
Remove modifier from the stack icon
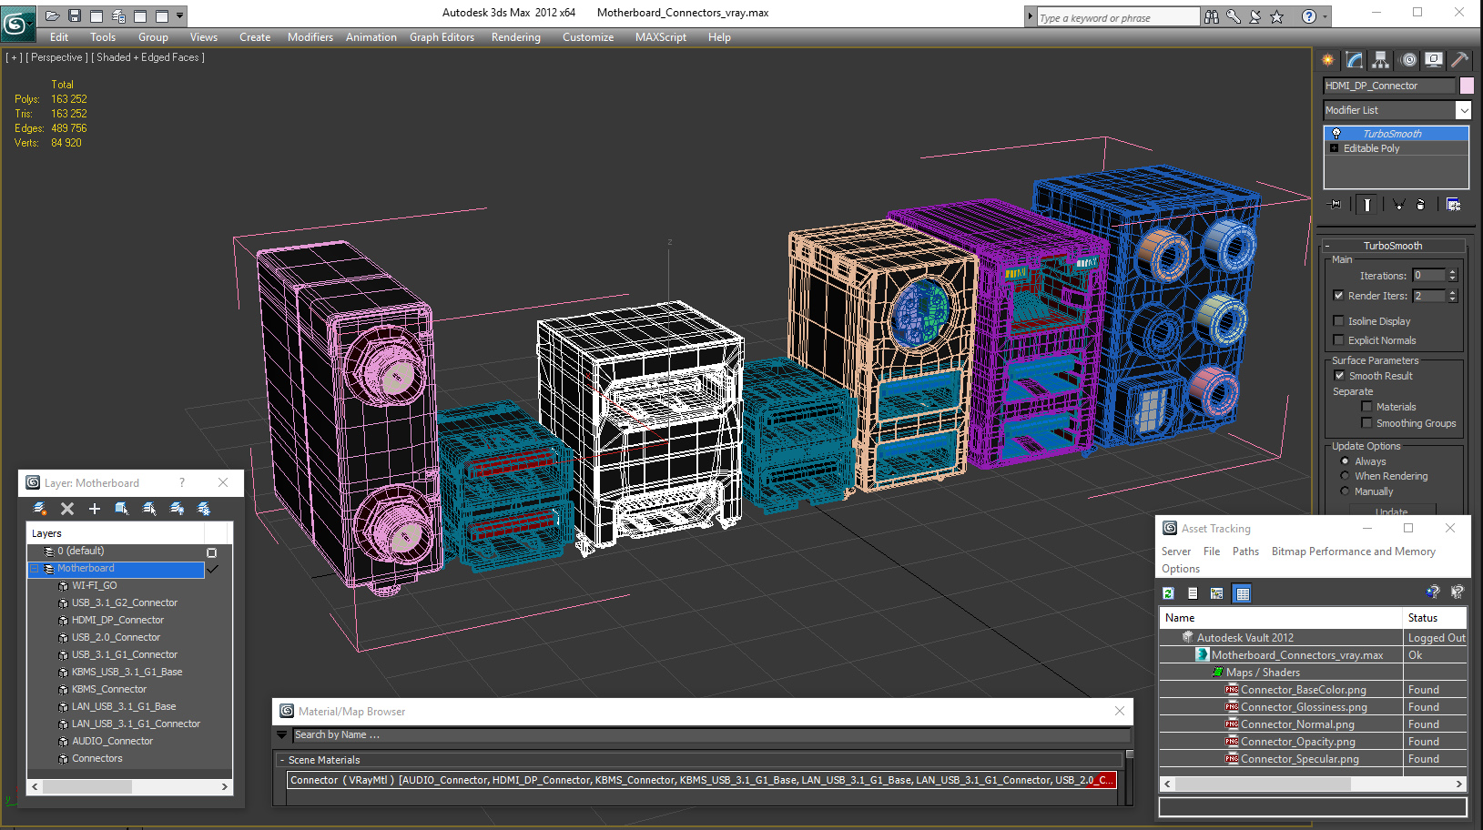[x=1420, y=205]
